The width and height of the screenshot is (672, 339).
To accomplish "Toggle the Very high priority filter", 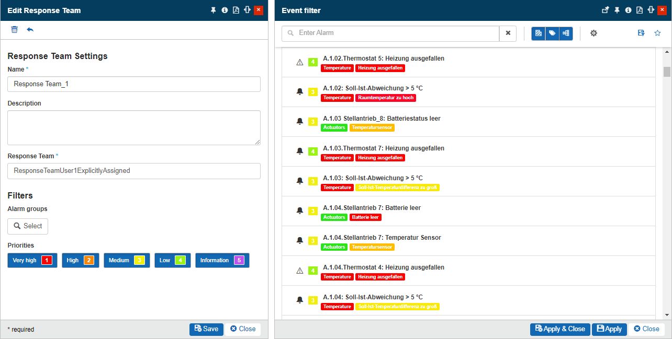I will point(32,260).
